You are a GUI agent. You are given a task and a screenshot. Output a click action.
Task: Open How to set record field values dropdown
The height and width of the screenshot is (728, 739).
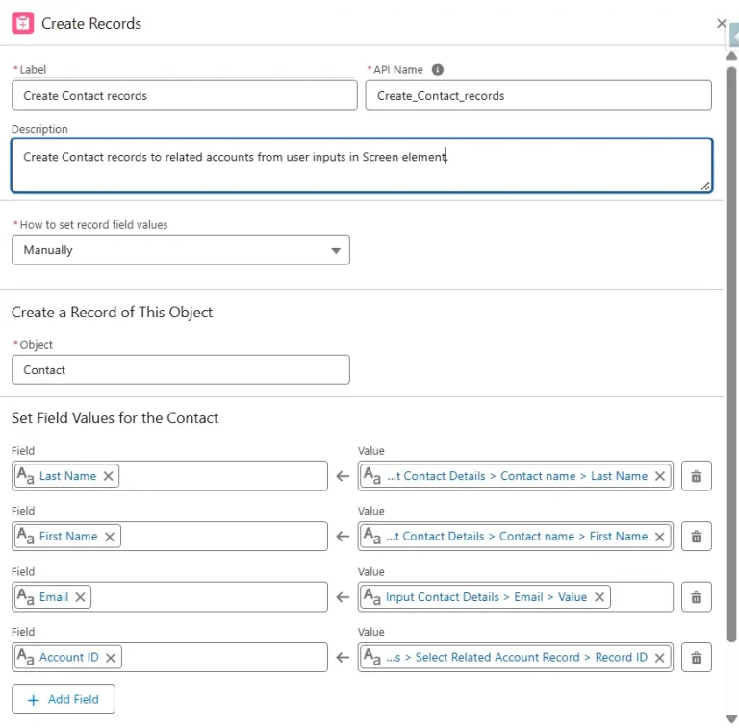pos(181,250)
